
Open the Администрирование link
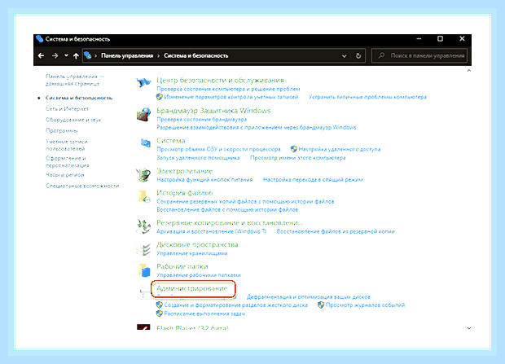point(191,288)
